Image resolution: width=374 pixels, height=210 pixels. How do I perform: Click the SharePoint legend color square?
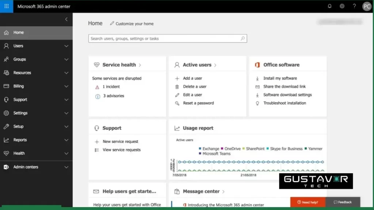coord(244,149)
